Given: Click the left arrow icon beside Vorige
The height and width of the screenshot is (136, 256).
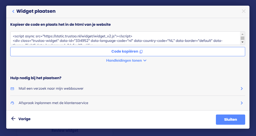Looking at the screenshot, I should tap(13, 119).
